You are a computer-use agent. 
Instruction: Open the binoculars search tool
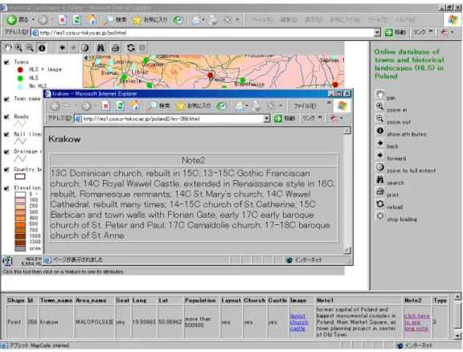pyautogui.click(x=100, y=48)
